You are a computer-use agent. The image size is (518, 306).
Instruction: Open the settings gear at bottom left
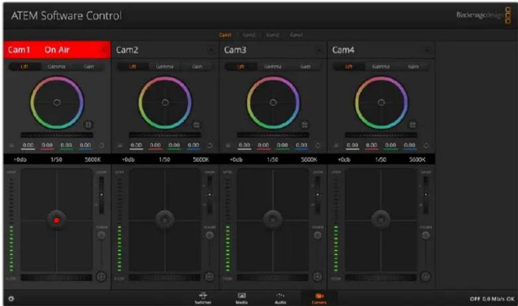(x=11, y=299)
